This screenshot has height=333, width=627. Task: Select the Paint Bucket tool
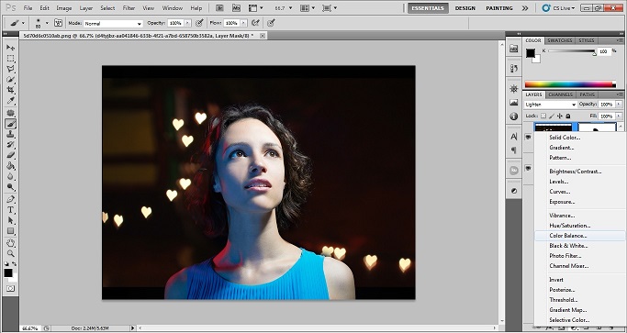(x=10, y=166)
